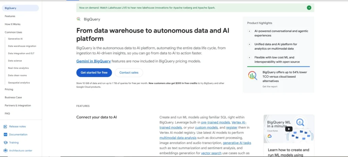
Task: Open Release notes link text
Action: point(17,126)
